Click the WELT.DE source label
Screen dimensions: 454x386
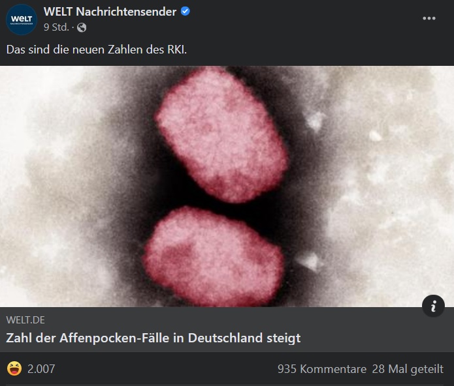click(x=25, y=320)
